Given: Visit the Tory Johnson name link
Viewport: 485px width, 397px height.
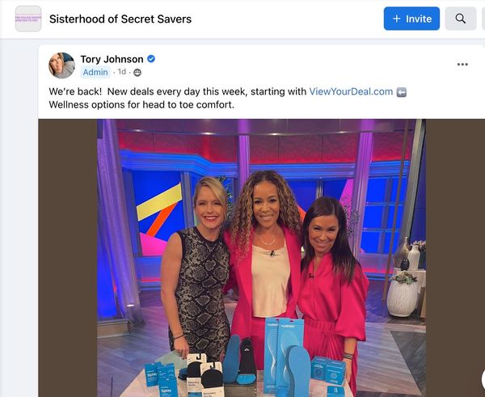Looking at the screenshot, I should (x=112, y=59).
